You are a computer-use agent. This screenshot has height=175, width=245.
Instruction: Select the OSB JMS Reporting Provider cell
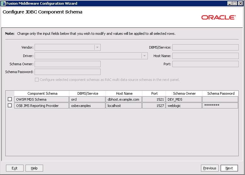coord(42,106)
